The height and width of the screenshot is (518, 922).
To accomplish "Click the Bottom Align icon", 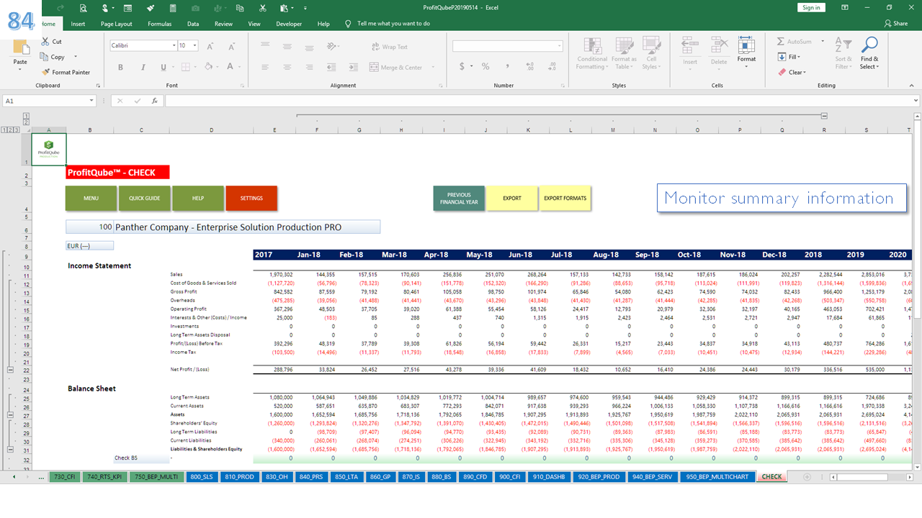I will tap(308, 47).
